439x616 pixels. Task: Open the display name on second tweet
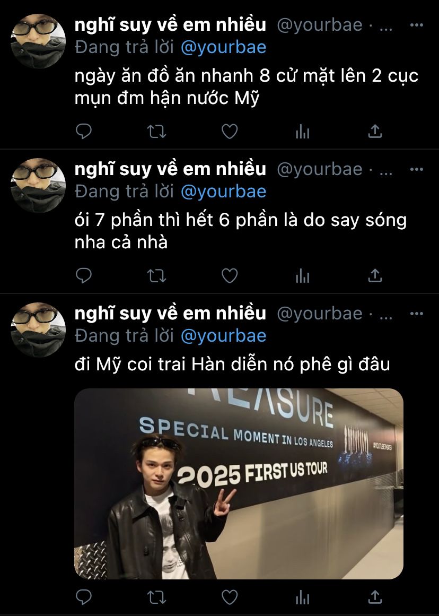[x=170, y=169]
